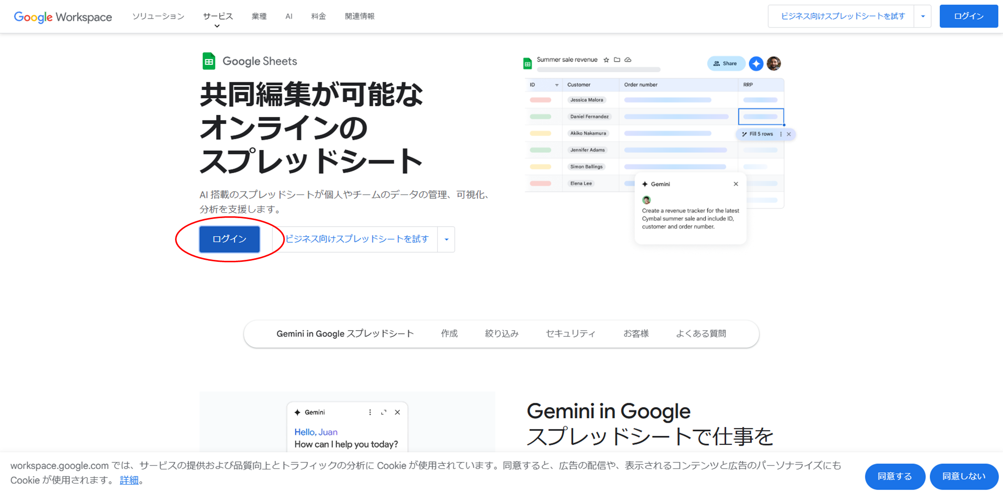
Task: Click the Daniel Fernandez customer chip
Action: coord(589,117)
